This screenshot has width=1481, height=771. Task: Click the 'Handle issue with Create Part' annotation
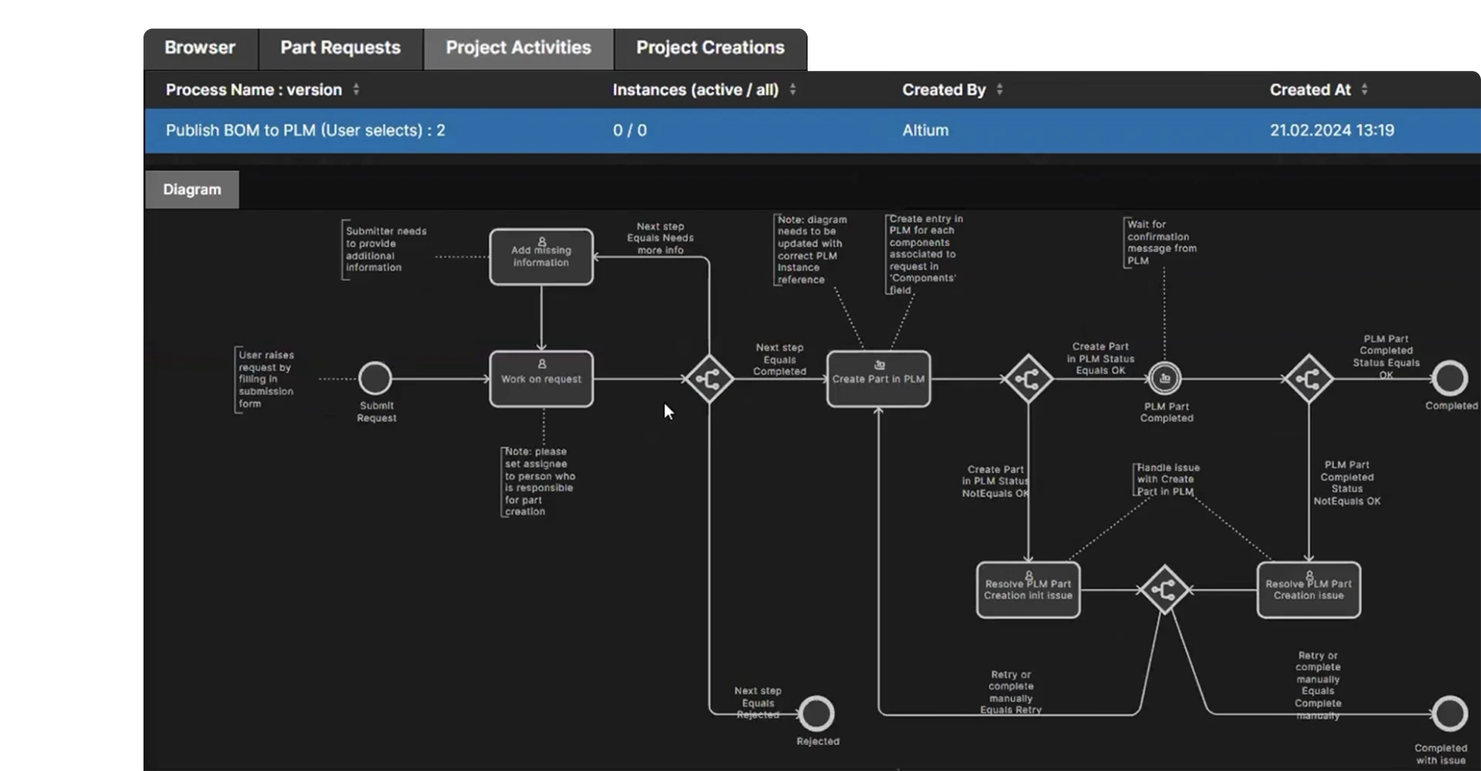pos(1167,480)
